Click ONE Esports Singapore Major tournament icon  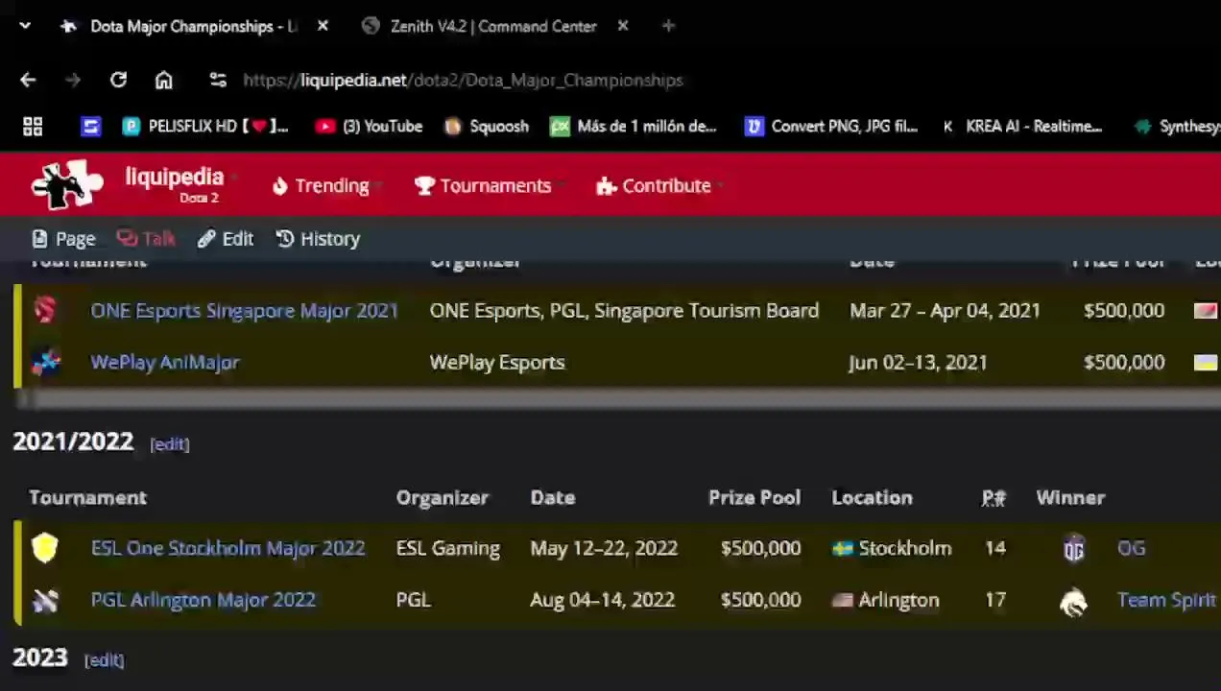(45, 310)
